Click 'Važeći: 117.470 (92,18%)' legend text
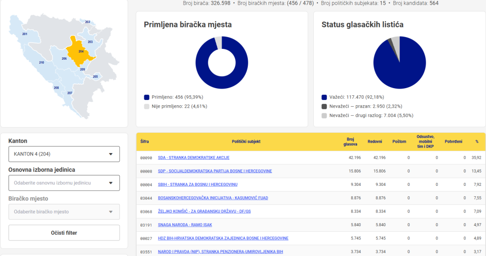 [356, 97]
